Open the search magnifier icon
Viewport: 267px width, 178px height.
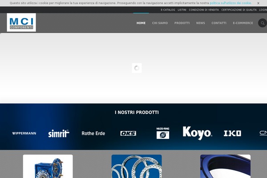263,23
